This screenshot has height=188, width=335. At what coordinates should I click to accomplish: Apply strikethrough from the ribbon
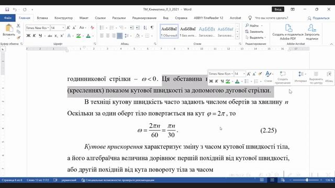[x=50, y=36]
